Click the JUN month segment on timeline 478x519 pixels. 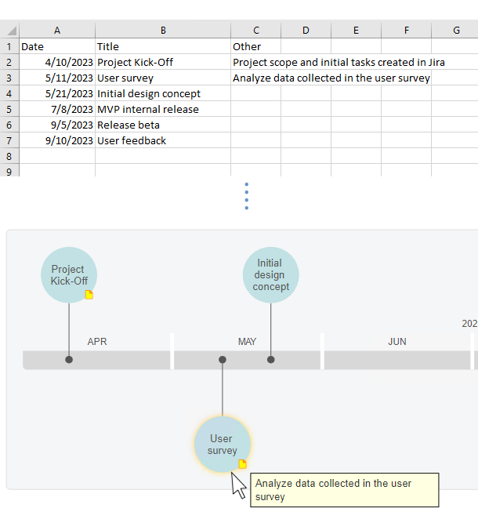tap(397, 359)
